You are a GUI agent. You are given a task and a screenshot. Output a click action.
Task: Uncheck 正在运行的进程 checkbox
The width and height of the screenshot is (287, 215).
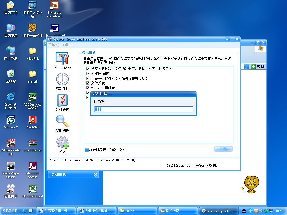88,78
